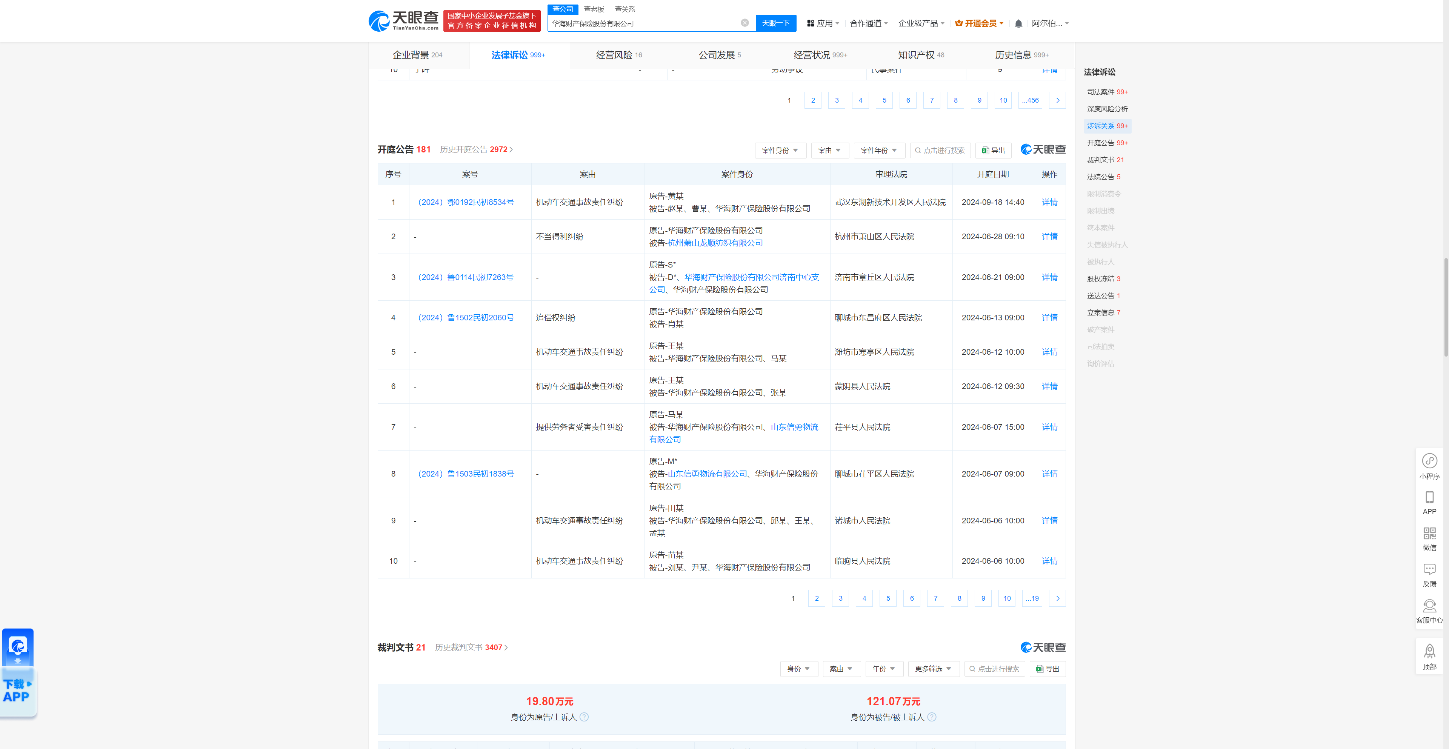
Task: Expand the 合作通道 header menu
Action: pyautogui.click(x=869, y=24)
